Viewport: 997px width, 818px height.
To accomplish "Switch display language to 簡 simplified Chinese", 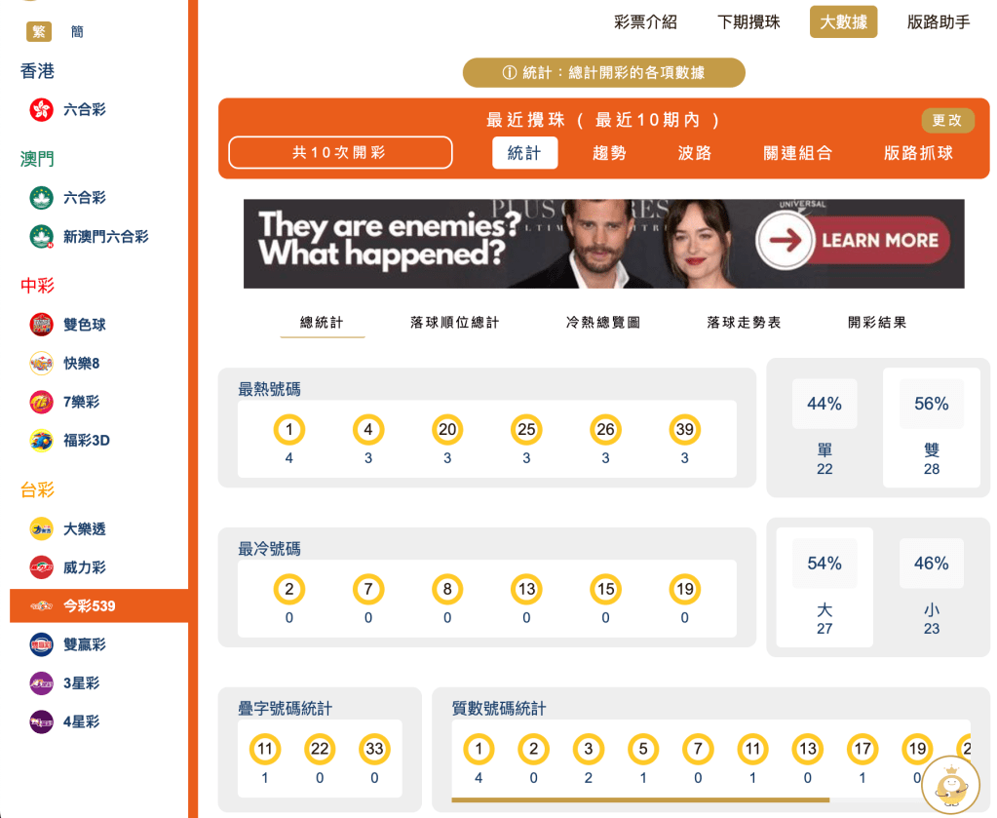I will tap(77, 31).
